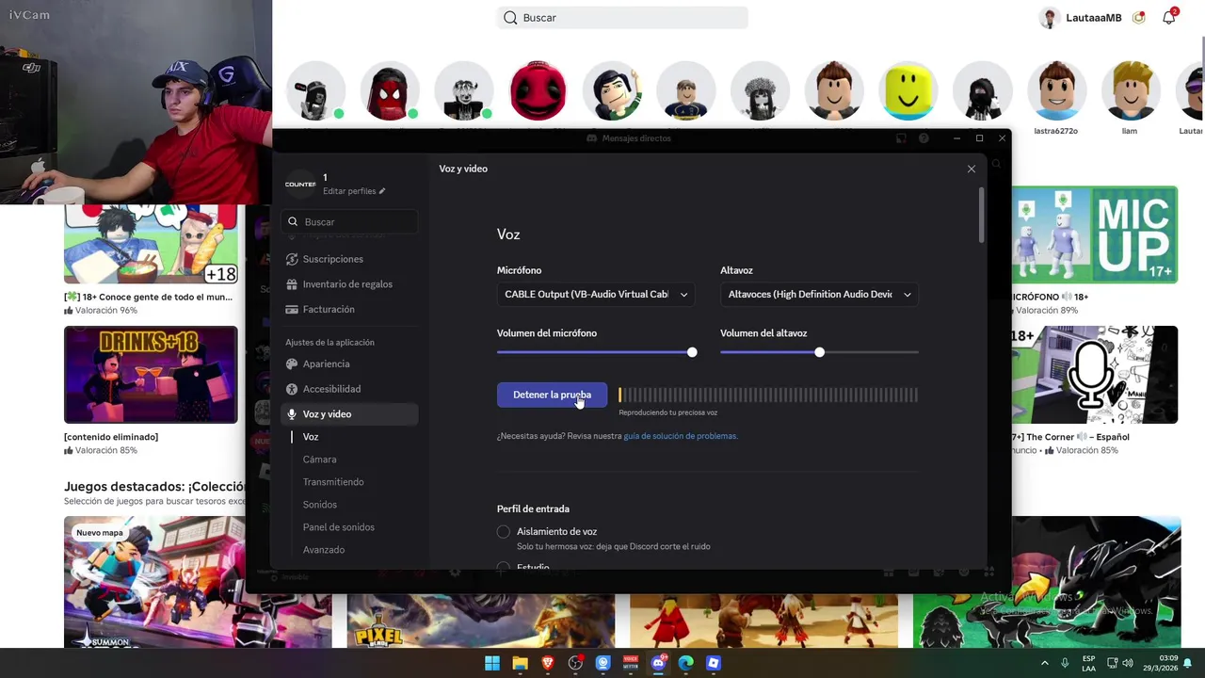Open the red spider-mask friend avatar
Viewport: 1205px width, 678px height.
click(x=390, y=91)
